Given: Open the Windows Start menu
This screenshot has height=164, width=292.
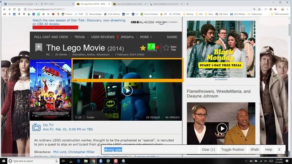Looking at the screenshot, I should coord(4,161).
